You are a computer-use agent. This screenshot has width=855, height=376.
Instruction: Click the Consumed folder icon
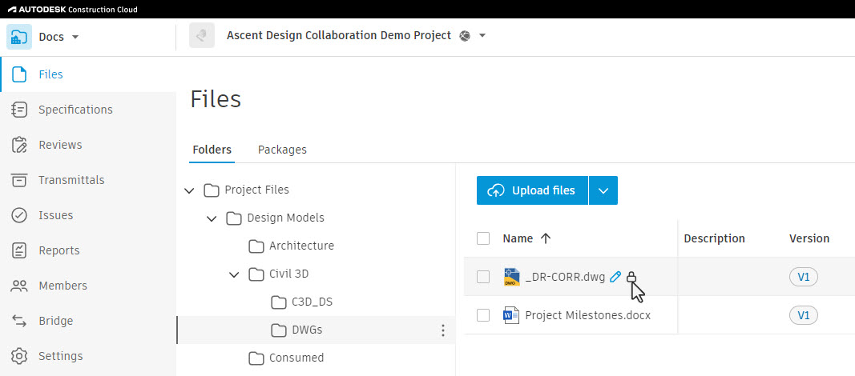coord(256,358)
